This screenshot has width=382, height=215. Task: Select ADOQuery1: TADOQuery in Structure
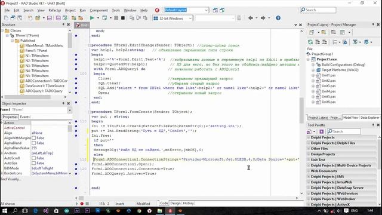44,91
